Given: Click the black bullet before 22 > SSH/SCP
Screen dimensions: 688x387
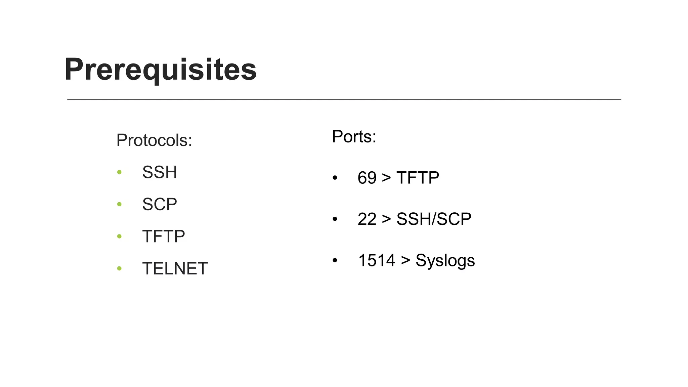Looking at the screenshot, I should [335, 219].
